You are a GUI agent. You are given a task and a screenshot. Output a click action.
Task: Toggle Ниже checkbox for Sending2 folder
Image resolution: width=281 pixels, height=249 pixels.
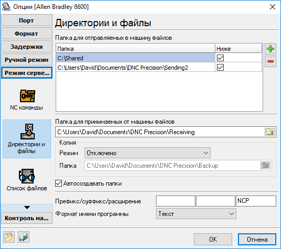tap(220, 68)
